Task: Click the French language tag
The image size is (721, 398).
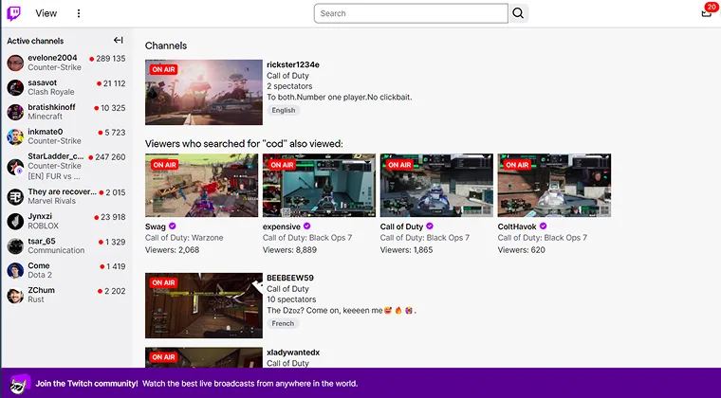Action: [283, 323]
